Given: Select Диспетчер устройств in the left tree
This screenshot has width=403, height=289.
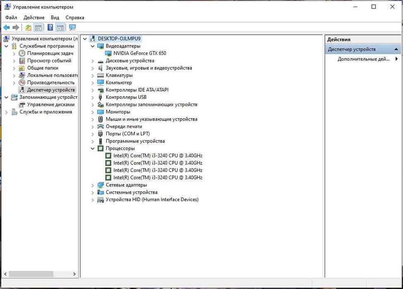Looking at the screenshot, I should 51,90.
